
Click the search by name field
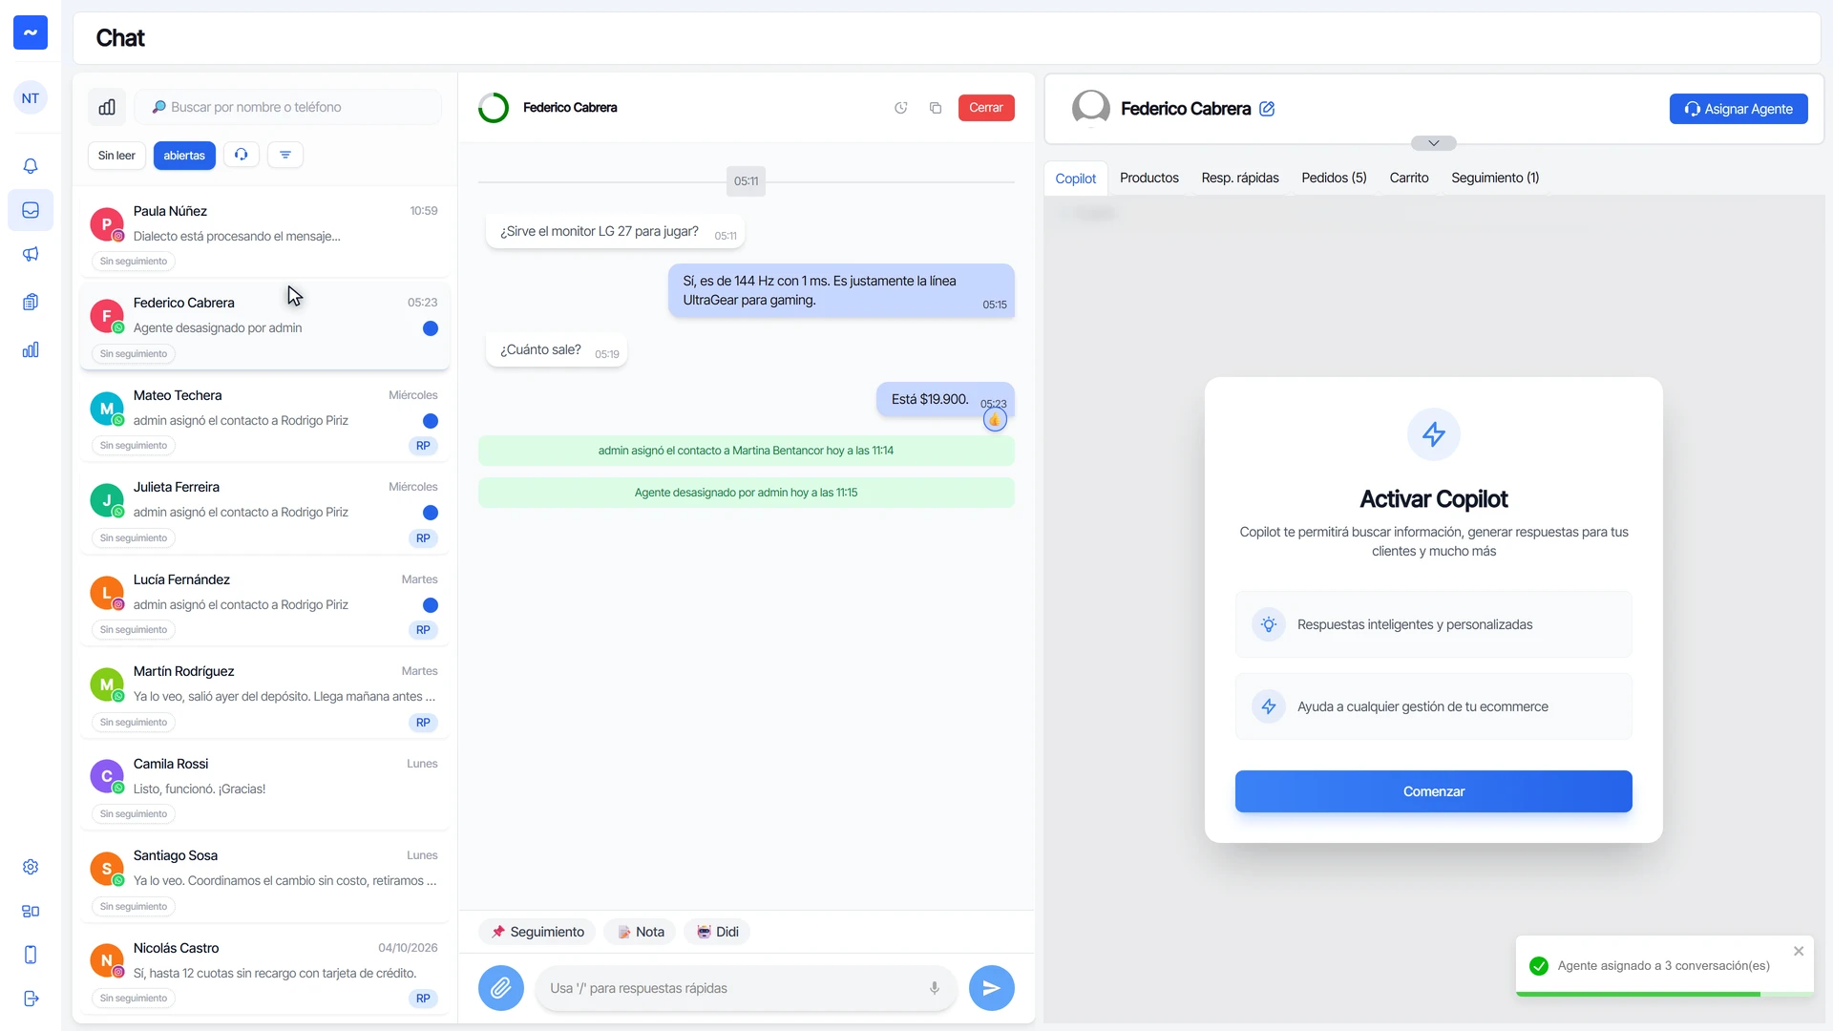tap(288, 107)
